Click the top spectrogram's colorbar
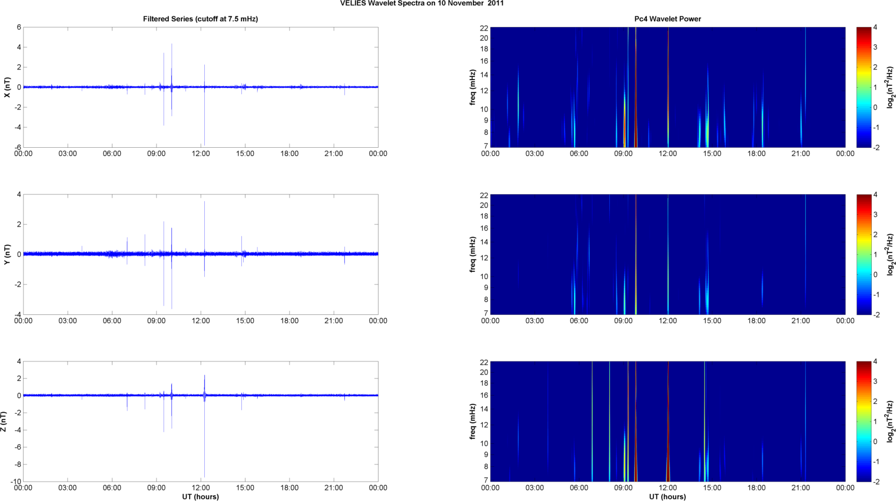The height and width of the screenshot is (501, 896). 863,87
